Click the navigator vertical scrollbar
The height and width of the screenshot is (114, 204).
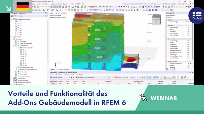click(48, 41)
